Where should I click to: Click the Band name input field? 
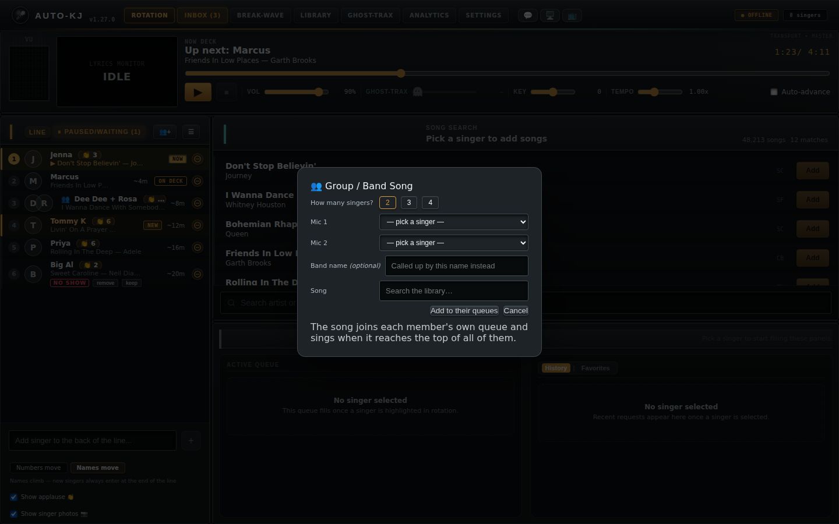click(x=457, y=266)
